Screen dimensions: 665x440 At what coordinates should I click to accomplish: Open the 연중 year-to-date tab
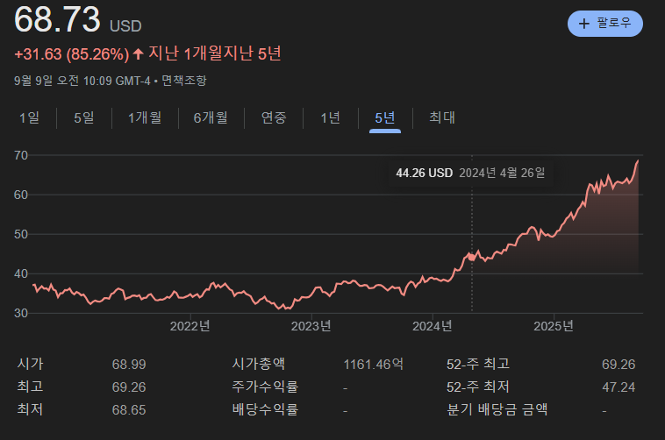(x=274, y=117)
